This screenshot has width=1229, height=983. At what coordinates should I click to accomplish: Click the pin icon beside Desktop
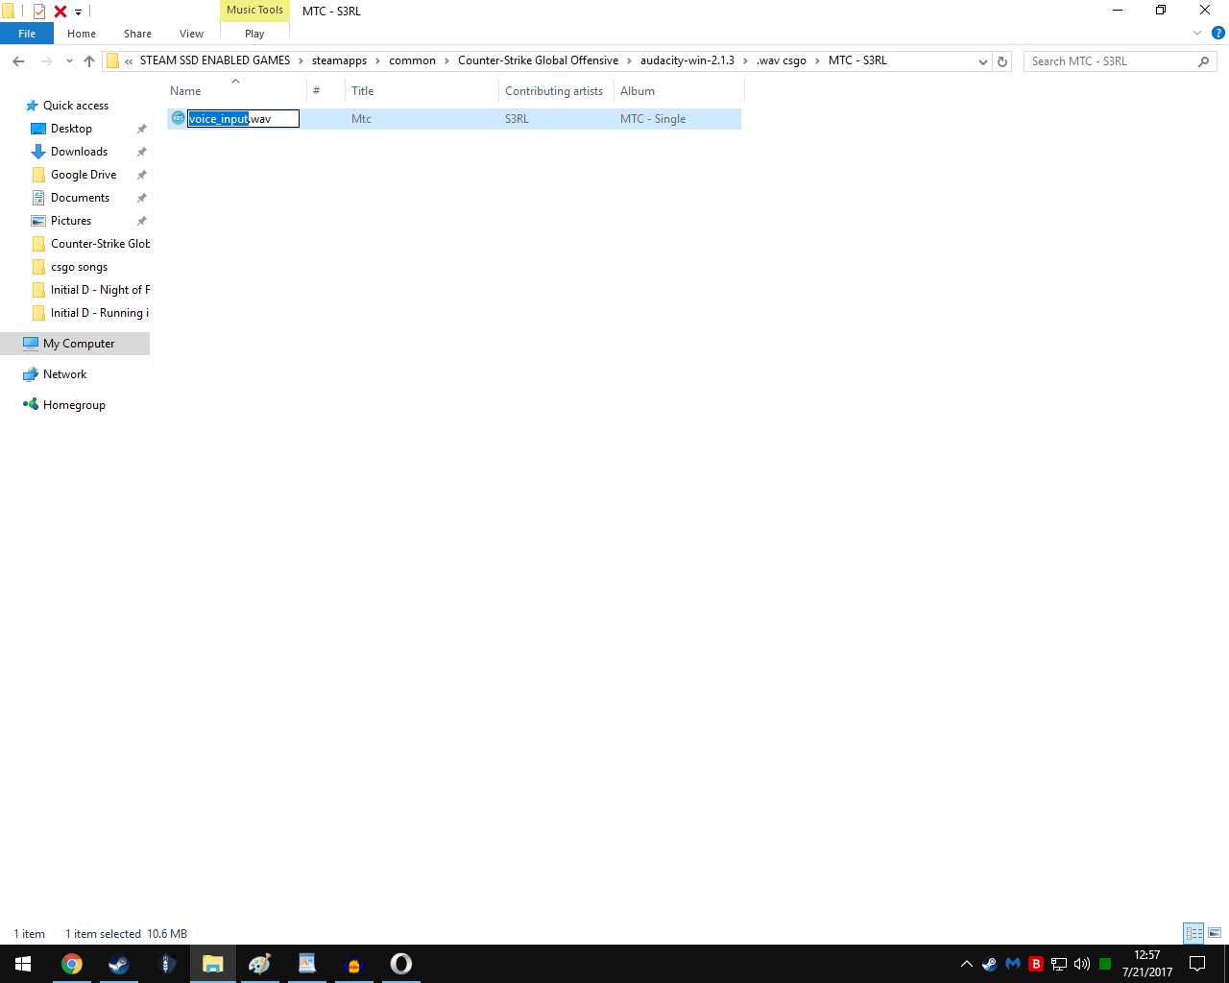142,129
